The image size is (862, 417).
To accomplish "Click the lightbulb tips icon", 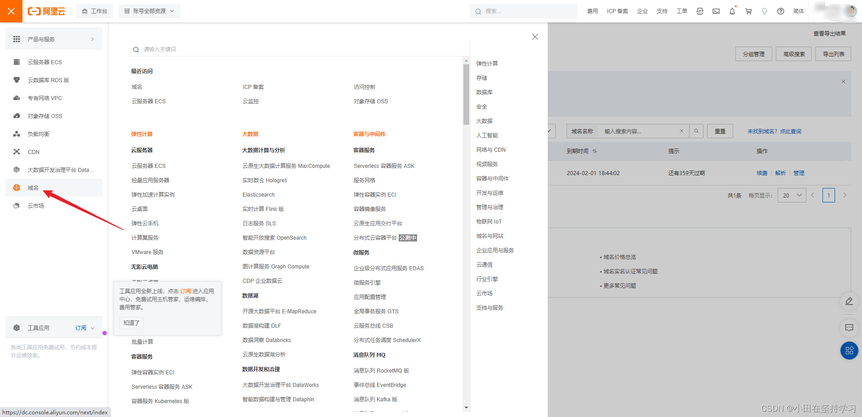I will click(765, 11).
